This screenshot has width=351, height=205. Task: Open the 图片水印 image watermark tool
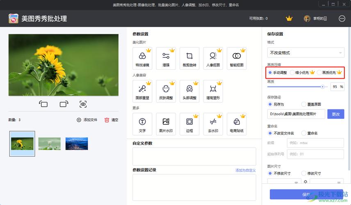click(x=166, y=124)
